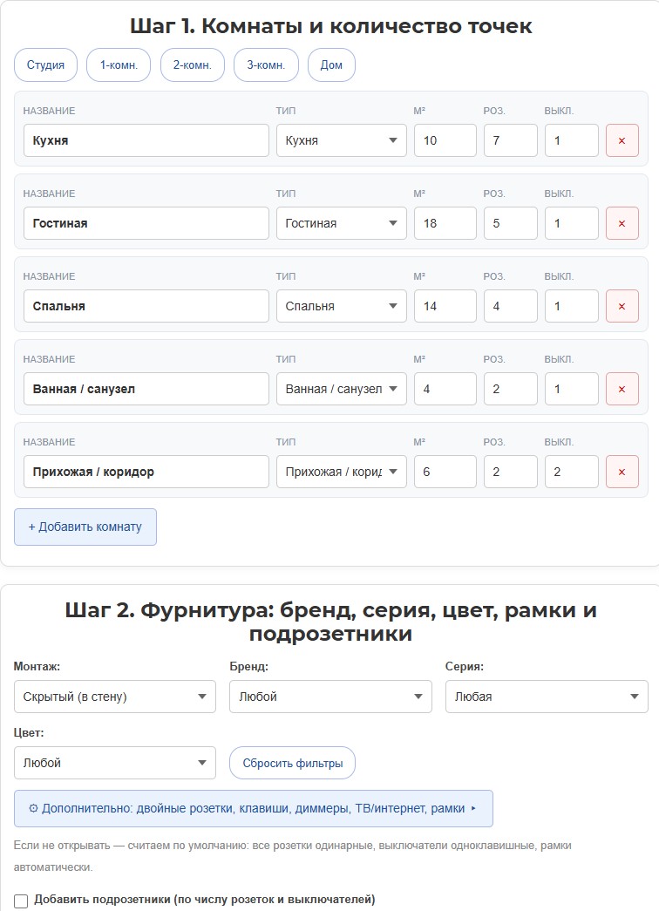Image resolution: width=659 pixels, height=911 pixels.
Task: Open the Бренд dropdown
Action: (x=330, y=697)
